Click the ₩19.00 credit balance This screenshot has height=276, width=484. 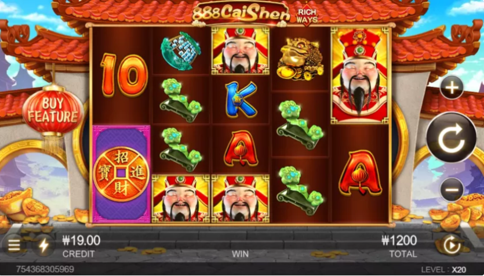[x=81, y=240]
